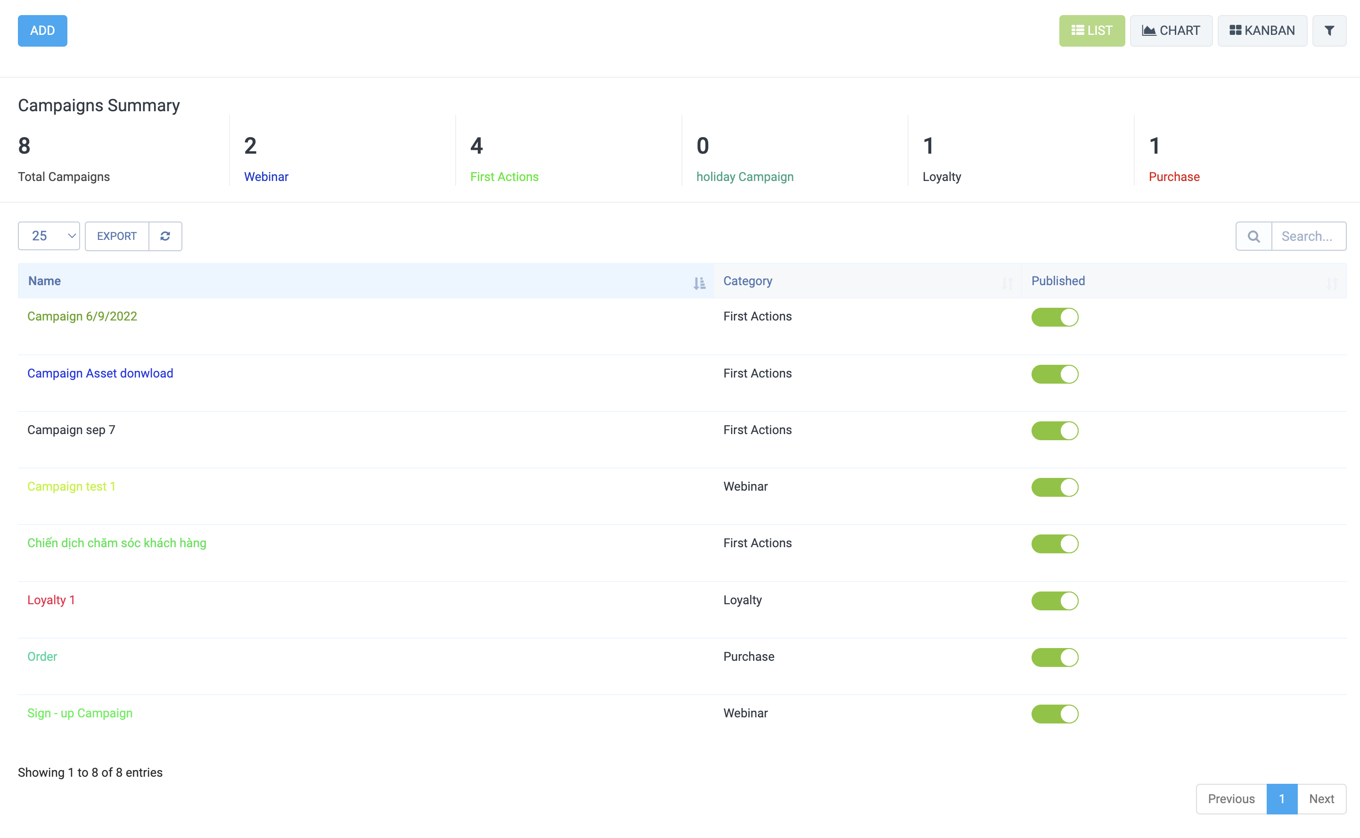Sort by Category column sort icon
This screenshot has width=1360, height=838.
(1007, 283)
